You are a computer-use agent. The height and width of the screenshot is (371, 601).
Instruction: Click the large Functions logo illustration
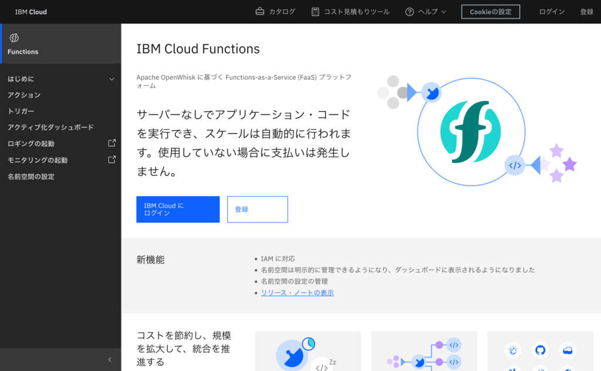click(471, 132)
